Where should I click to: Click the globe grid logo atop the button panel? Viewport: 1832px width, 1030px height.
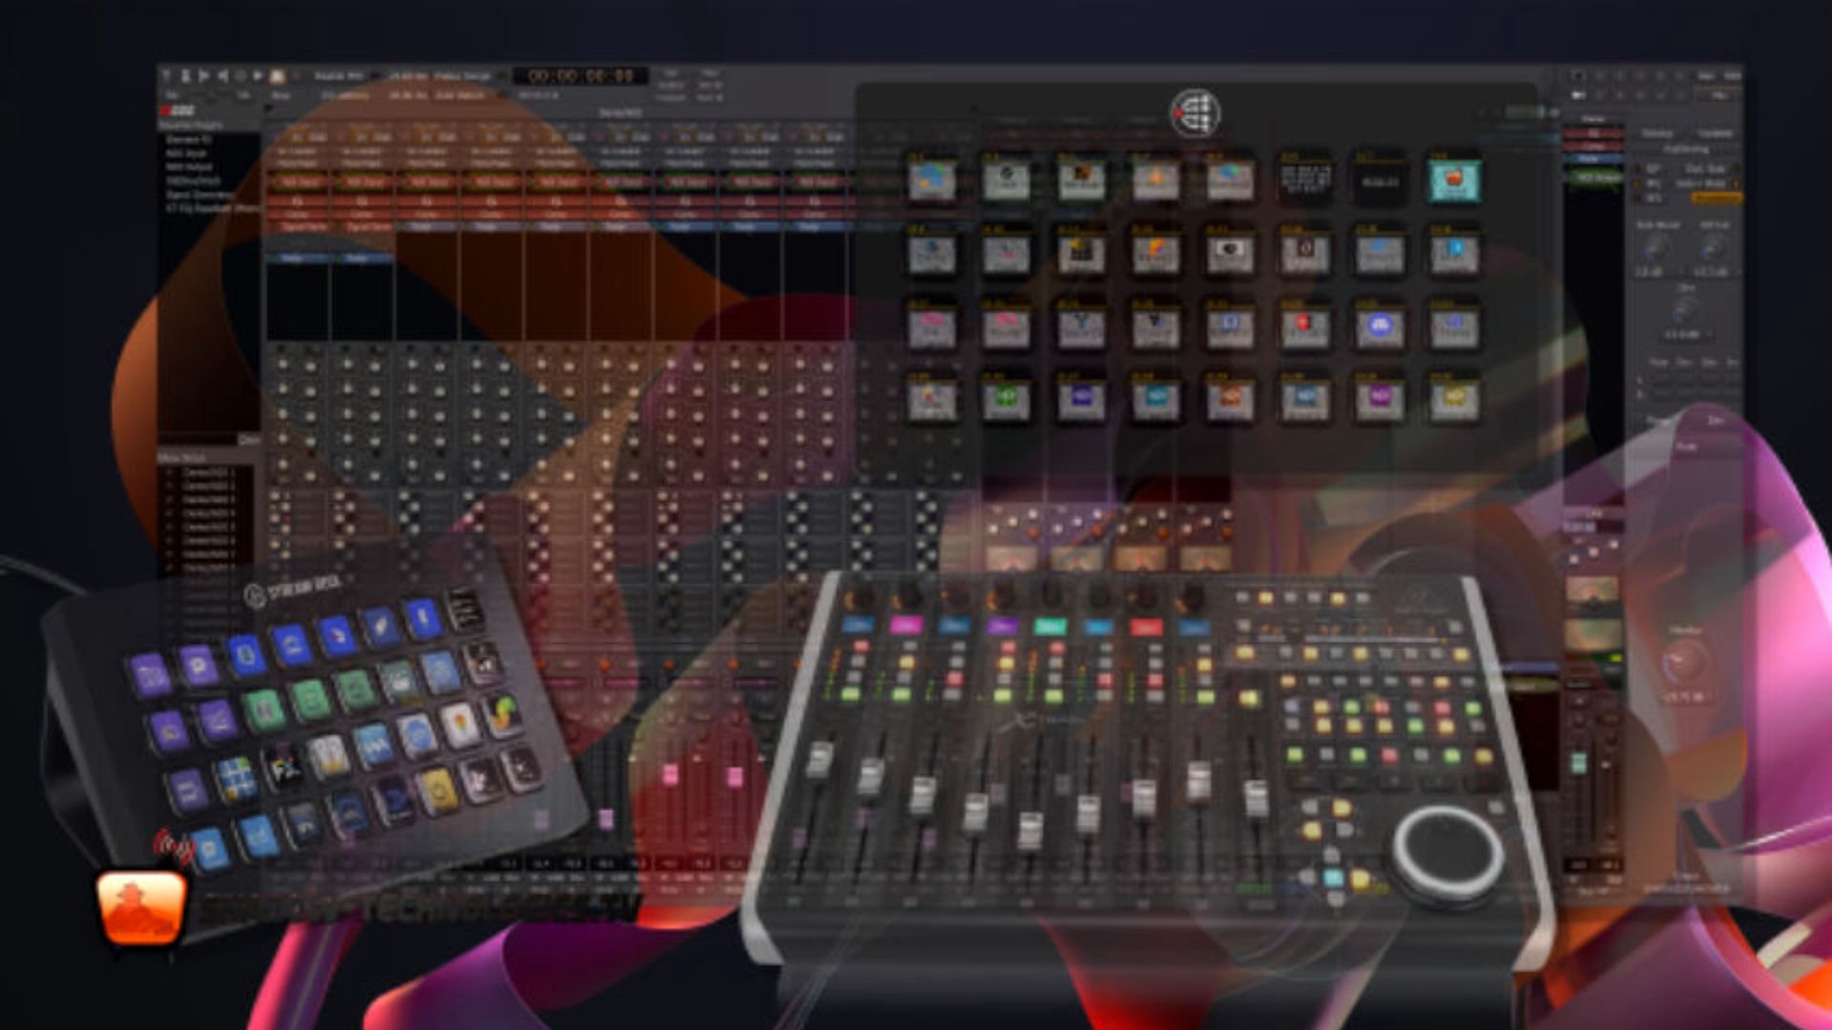pyautogui.click(x=1195, y=113)
